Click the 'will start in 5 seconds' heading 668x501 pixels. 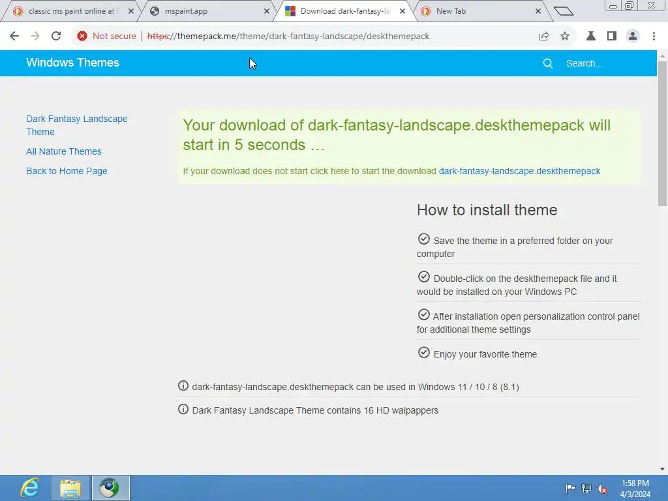[x=397, y=134]
